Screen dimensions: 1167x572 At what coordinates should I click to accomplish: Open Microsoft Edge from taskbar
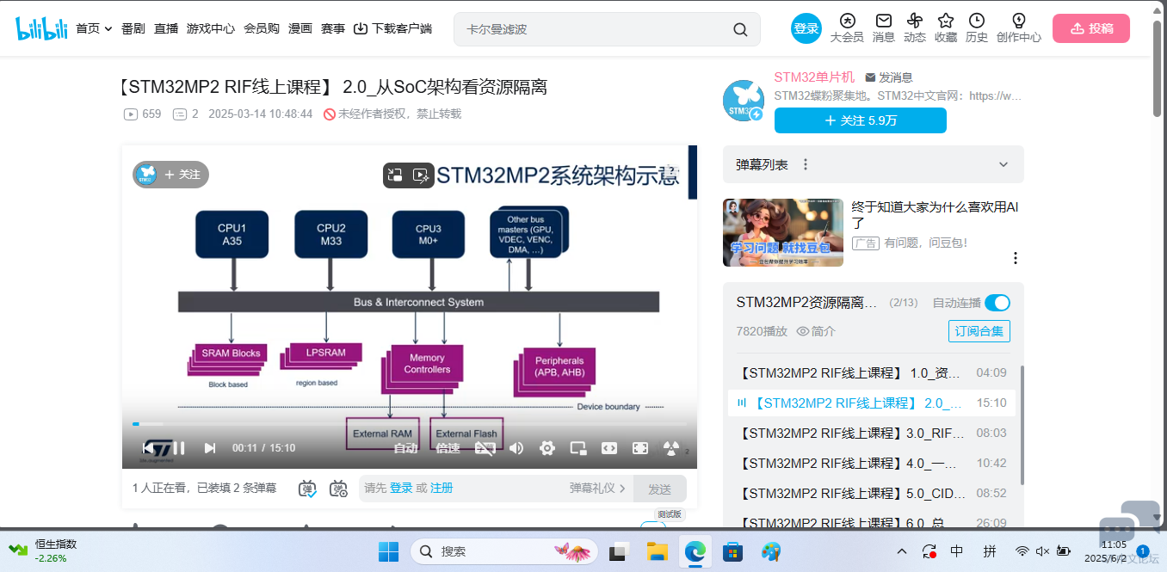[x=695, y=551]
